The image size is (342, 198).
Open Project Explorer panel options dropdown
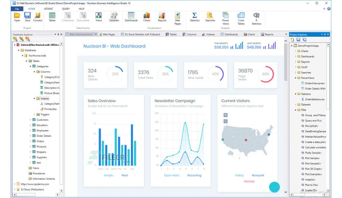coord(322,34)
